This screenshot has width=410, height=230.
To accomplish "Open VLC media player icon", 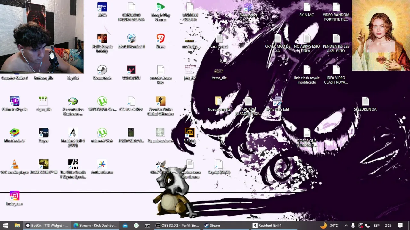I will coord(14,167).
